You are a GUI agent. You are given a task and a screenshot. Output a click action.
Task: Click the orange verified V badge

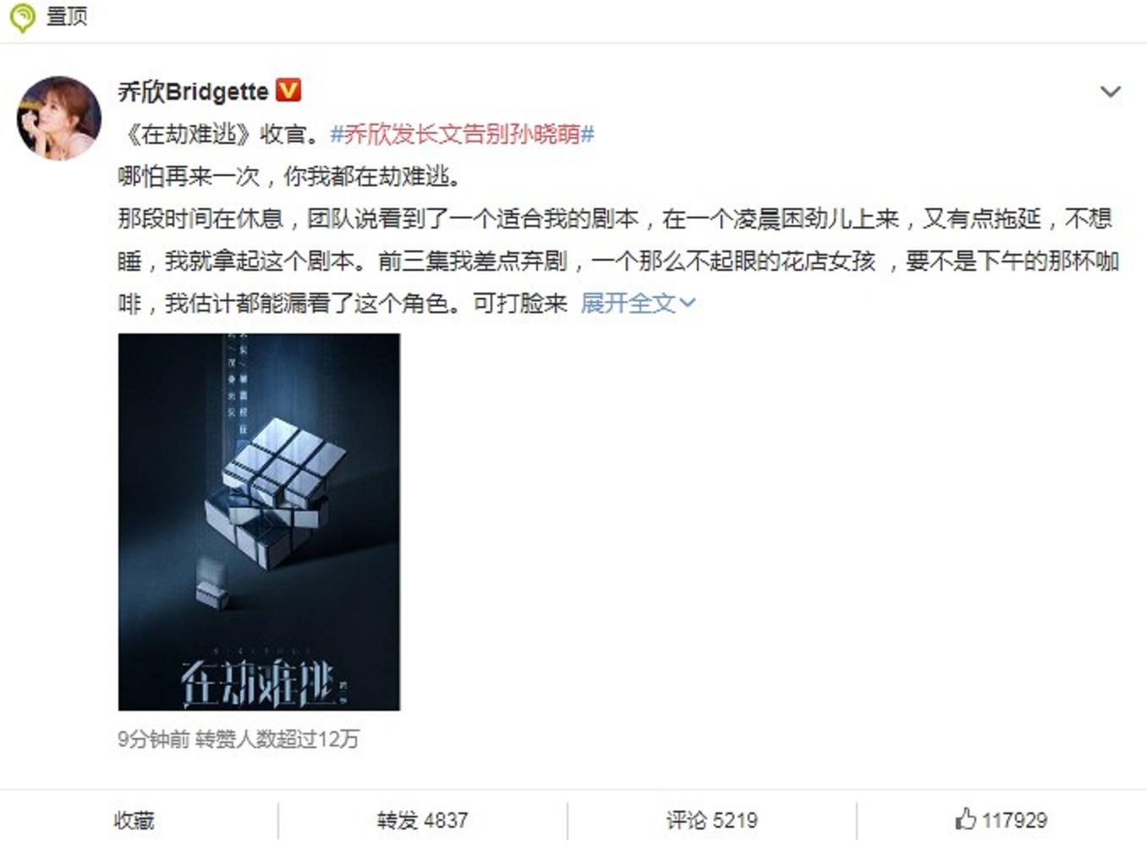pyautogui.click(x=289, y=90)
